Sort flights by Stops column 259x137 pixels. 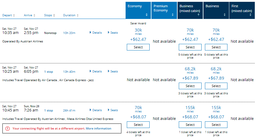click(x=50, y=15)
